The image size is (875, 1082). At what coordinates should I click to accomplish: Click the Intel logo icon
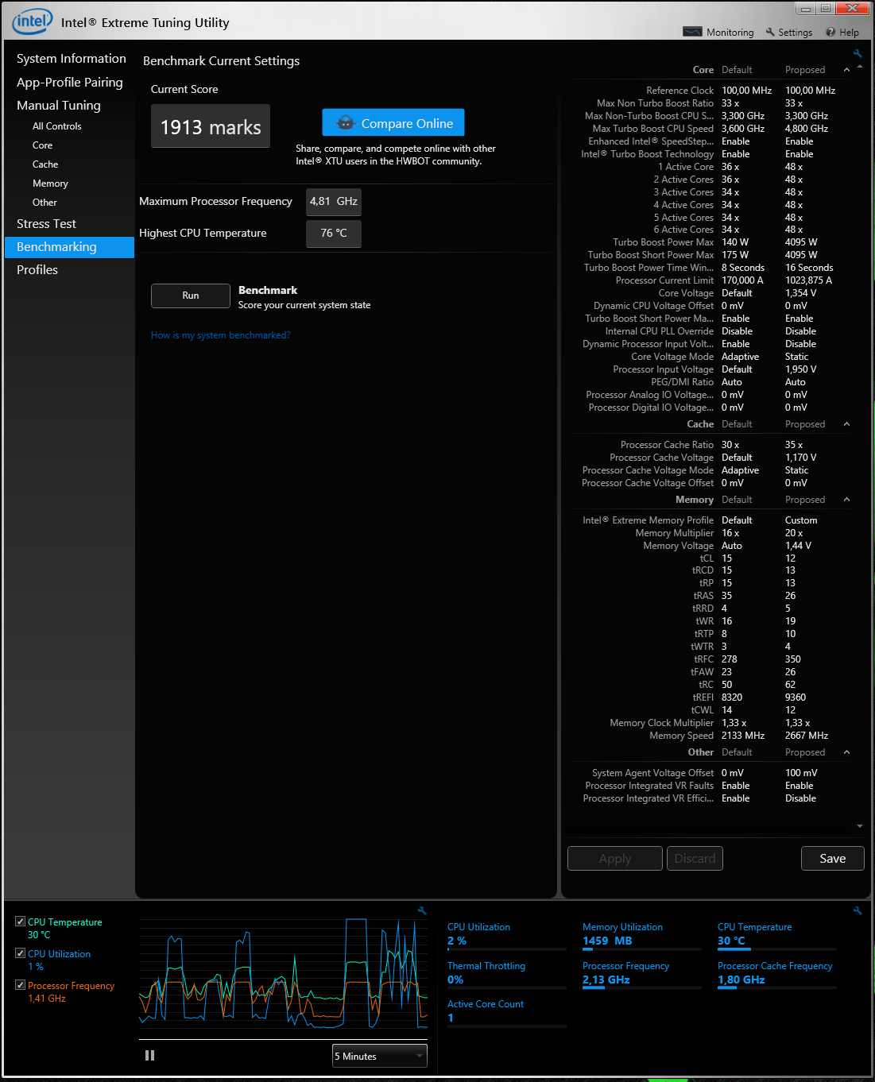coord(32,21)
